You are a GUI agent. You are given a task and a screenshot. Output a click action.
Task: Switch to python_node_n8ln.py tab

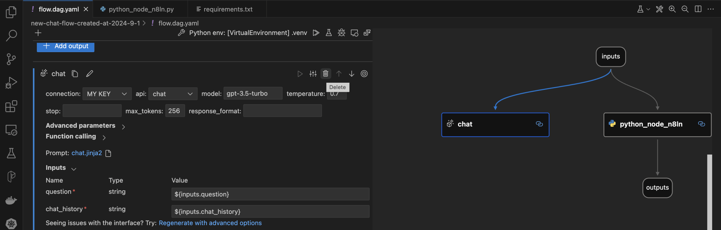click(x=141, y=9)
